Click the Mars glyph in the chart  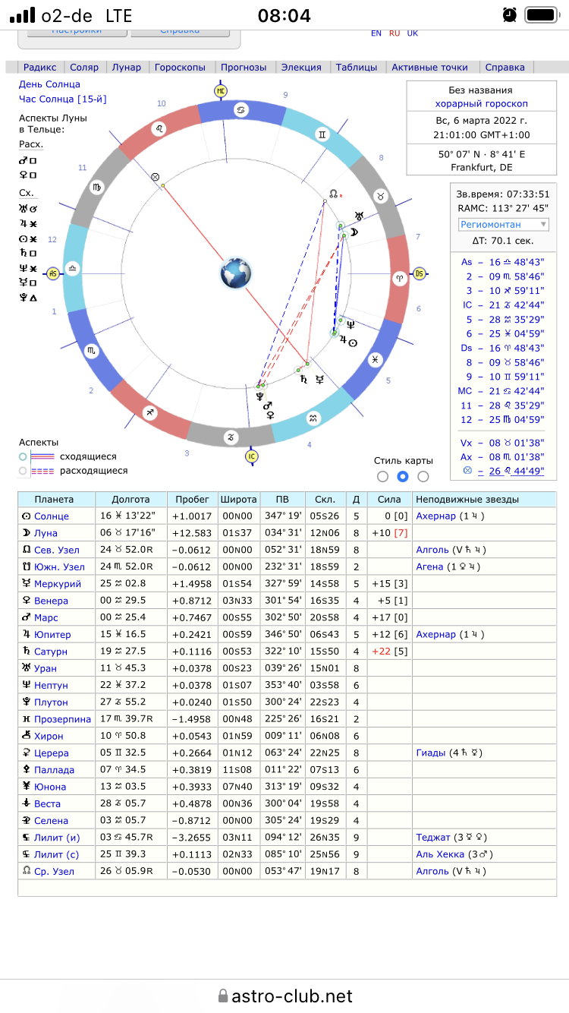(267, 406)
